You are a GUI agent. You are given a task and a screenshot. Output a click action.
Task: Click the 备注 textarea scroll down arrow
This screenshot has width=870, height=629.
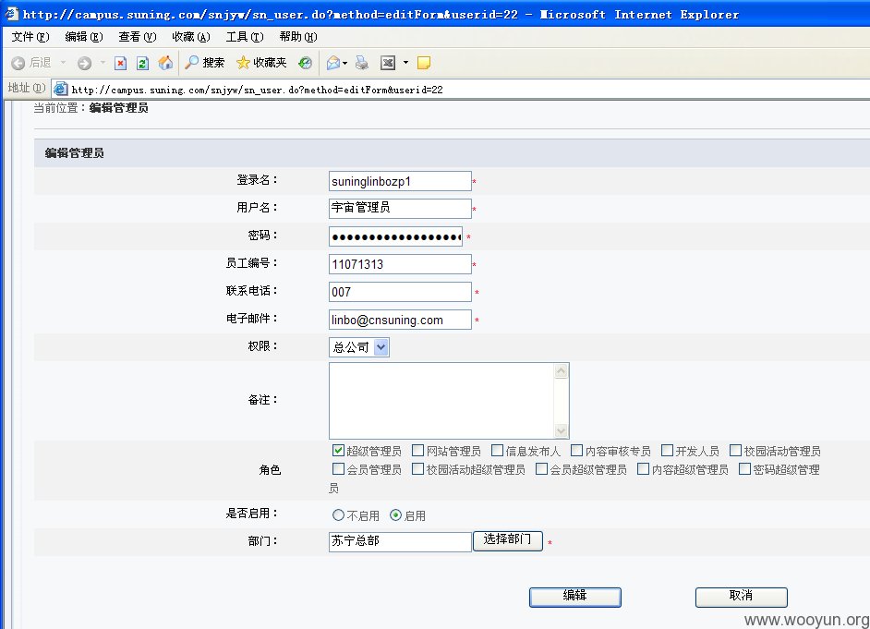561,430
